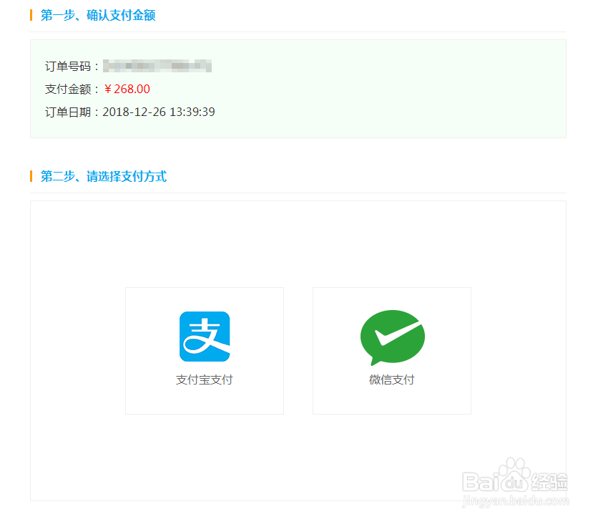Click the heading 第二步、请选择支付方式
Image resolution: width=603 pixels, height=522 pixels.
click(104, 177)
